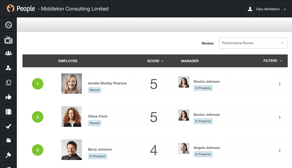Sort by SCORE column arrow
The height and width of the screenshot is (168, 292).
[163, 61]
